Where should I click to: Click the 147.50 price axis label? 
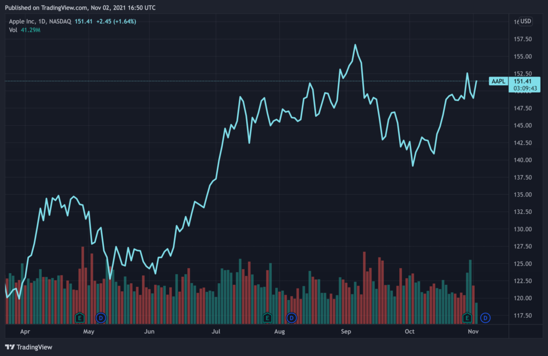(522, 108)
